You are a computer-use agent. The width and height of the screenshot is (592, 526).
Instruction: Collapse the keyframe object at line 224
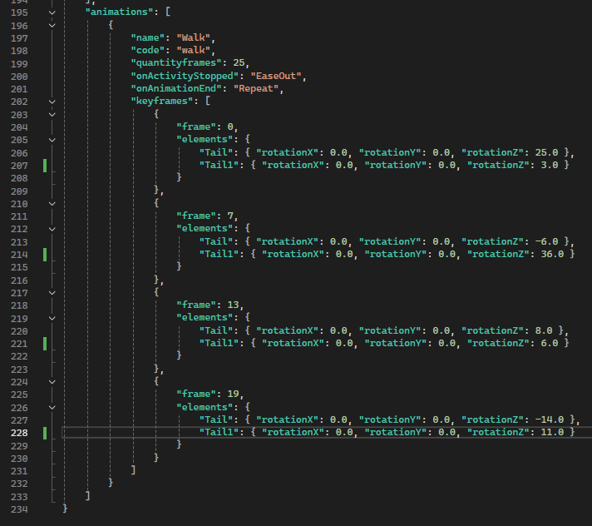(52, 381)
